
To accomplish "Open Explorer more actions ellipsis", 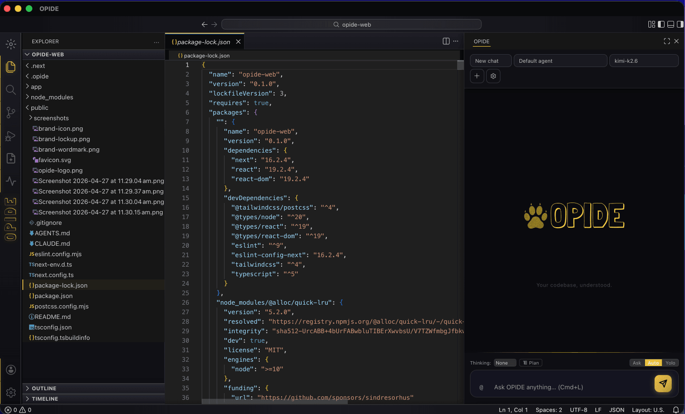I will tap(157, 42).
